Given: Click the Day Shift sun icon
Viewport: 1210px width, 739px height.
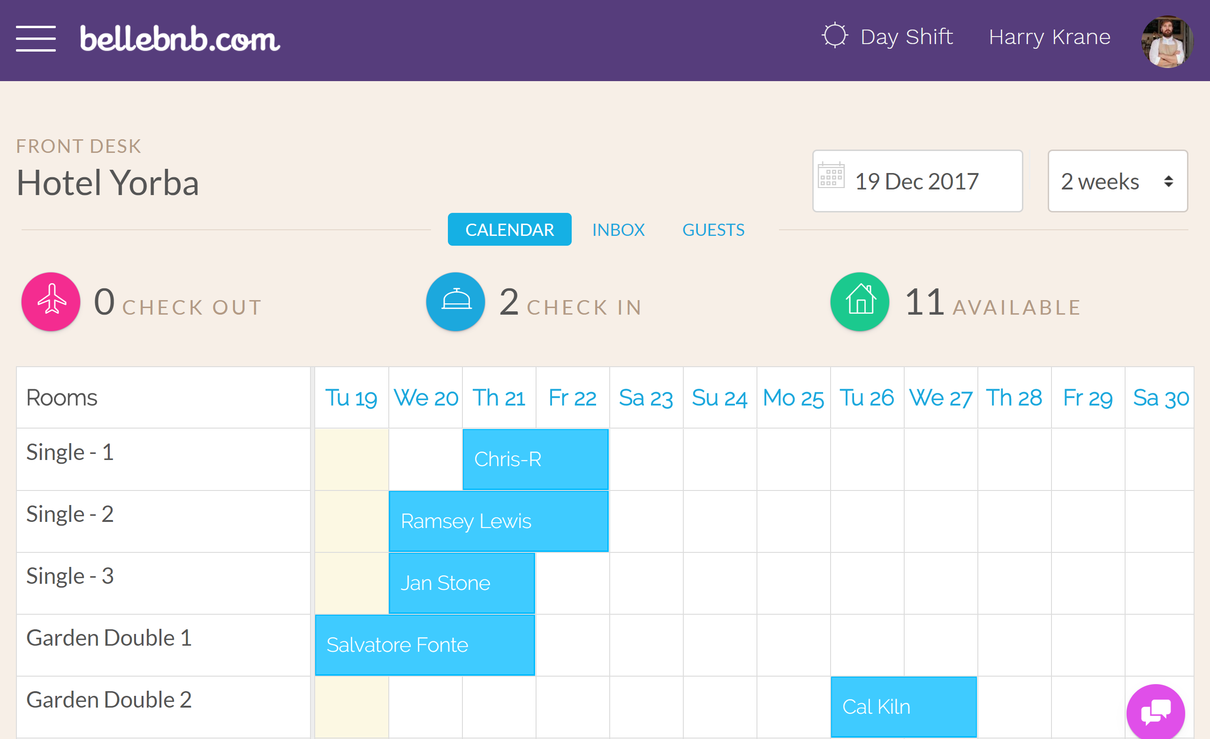Looking at the screenshot, I should tap(834, 36).
